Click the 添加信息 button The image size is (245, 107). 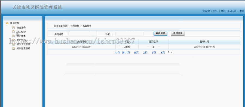point(178,34)
